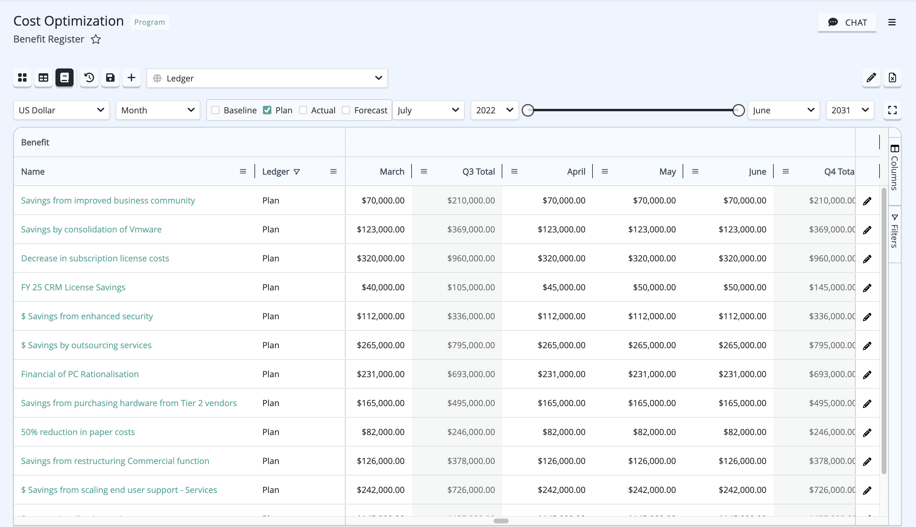Open the 2022 start year dropdown
This screenshot has height=527, width=916.
495,110
